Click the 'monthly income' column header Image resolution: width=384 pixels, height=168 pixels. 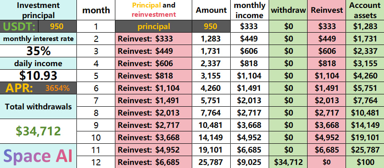[250, 10]
